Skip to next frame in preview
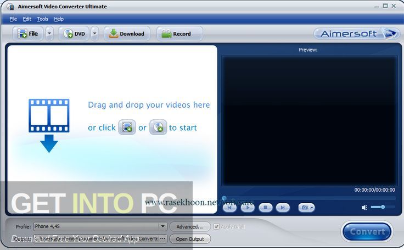Screen dimensions: 404x250 283,208
